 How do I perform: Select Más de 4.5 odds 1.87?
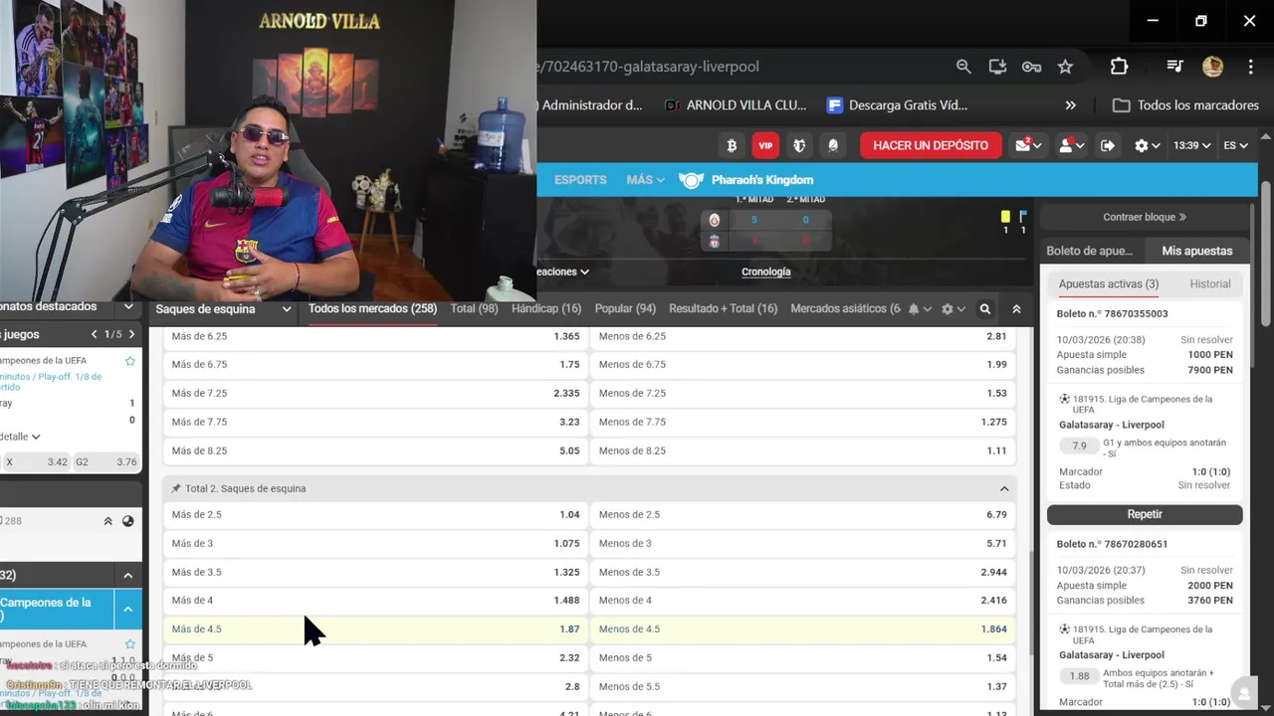click(x=375, y=628)
